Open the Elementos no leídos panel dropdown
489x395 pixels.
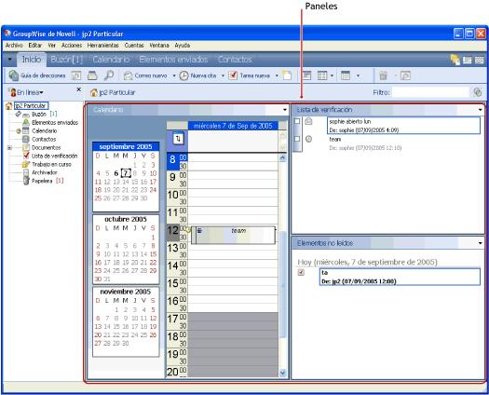[x=481, y=243]
